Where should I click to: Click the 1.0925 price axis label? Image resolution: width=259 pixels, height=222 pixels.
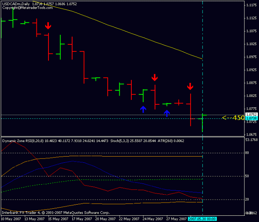[x=252, y=70]
